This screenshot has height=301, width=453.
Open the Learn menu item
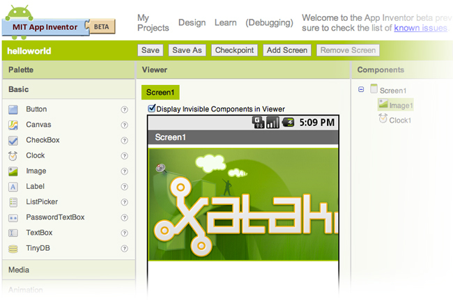coord(226,22)
